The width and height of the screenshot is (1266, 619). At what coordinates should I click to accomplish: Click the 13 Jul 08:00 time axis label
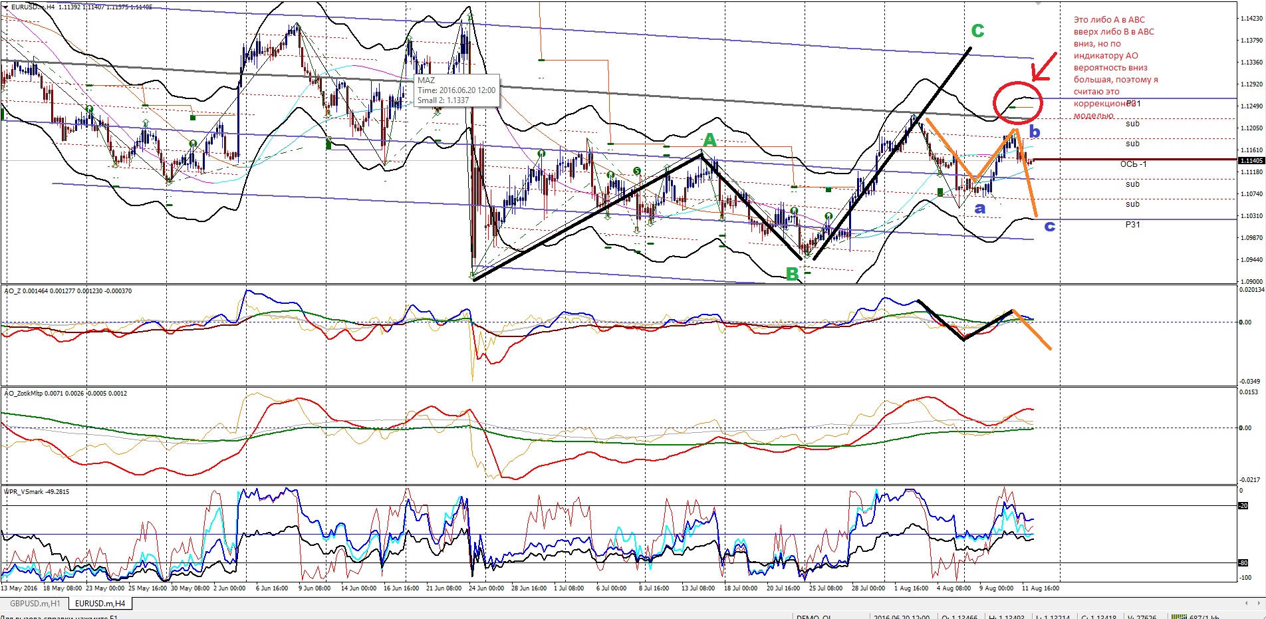tap(697, 588)
